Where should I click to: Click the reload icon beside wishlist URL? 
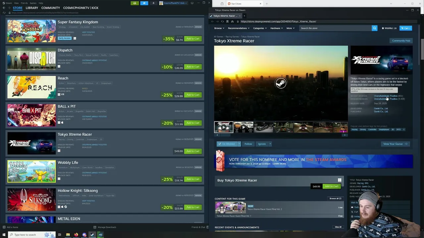click(4, 13)
